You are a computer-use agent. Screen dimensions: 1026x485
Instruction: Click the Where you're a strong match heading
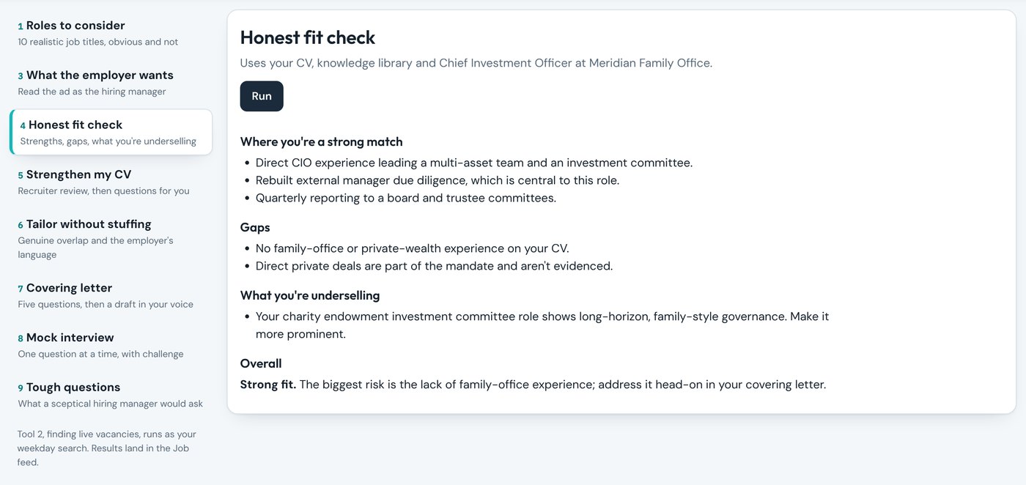tap(321, 141)
